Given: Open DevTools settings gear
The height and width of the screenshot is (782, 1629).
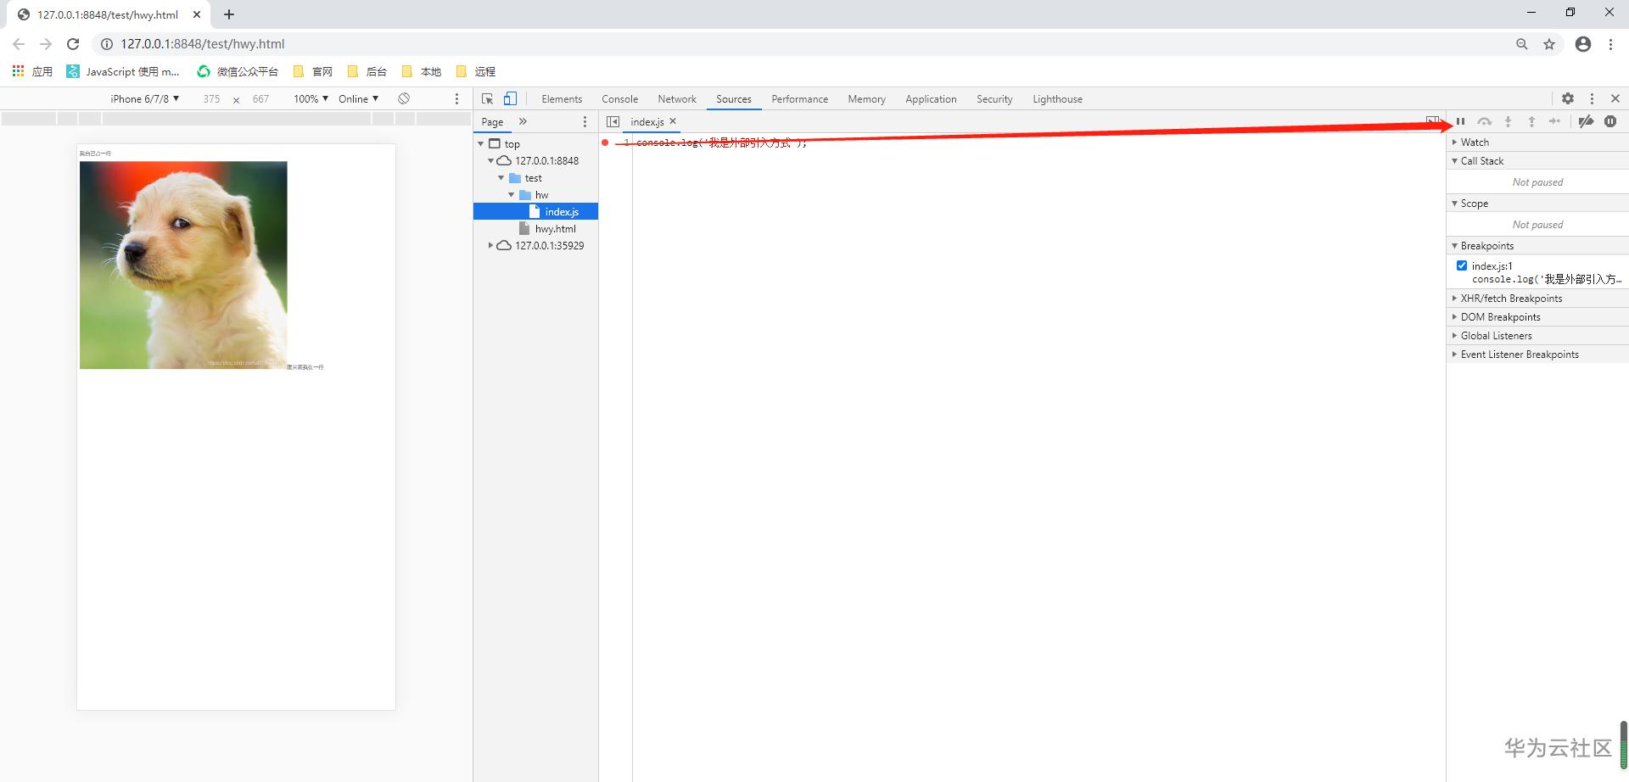Looking at the screenshot, I should point(1568,98).
